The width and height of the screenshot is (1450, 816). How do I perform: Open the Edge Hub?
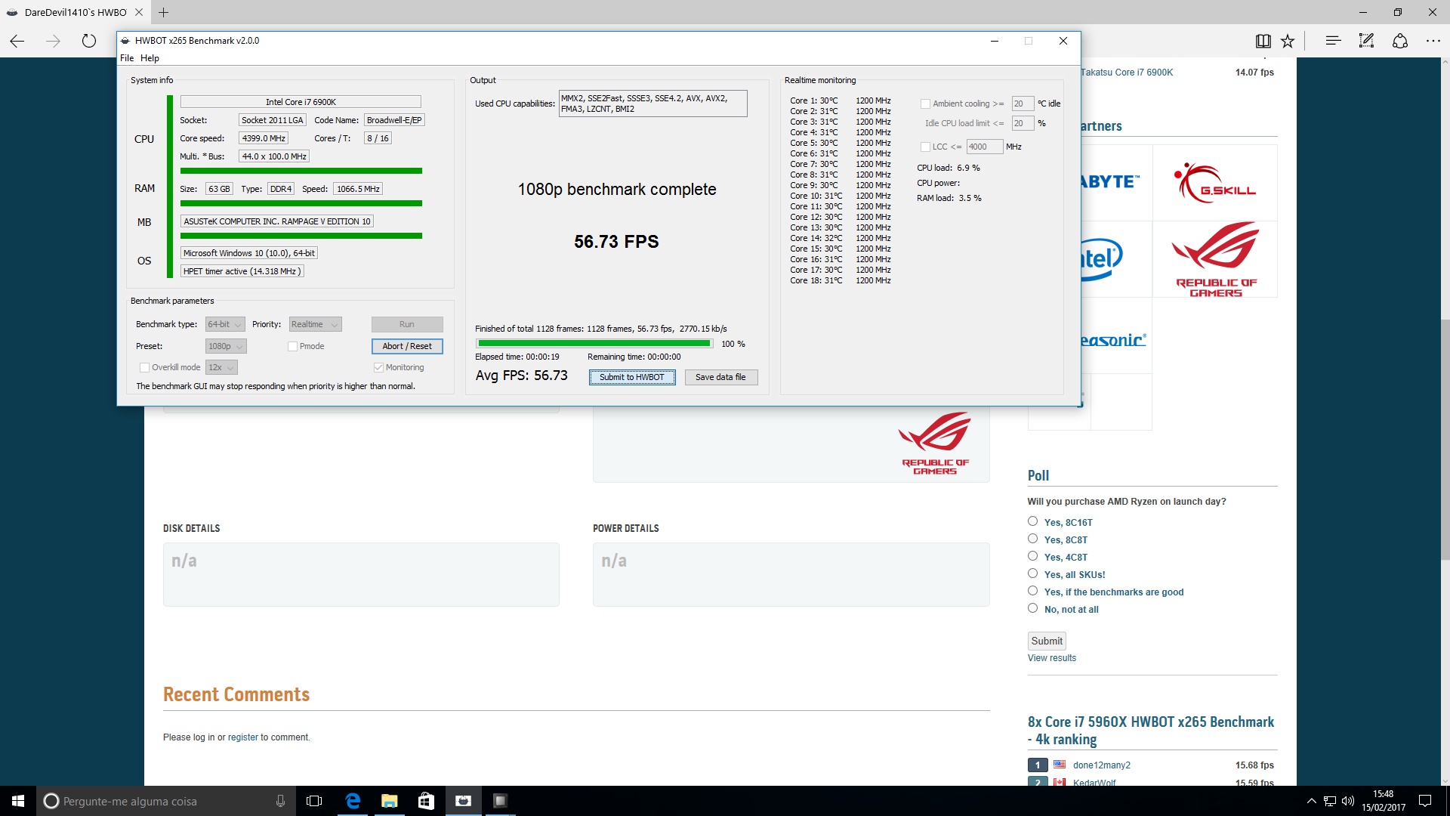coord(1333,41)
